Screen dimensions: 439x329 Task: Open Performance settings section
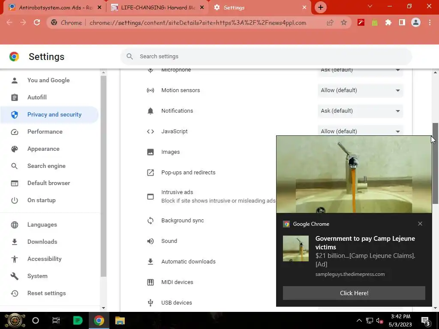[50, 132]
